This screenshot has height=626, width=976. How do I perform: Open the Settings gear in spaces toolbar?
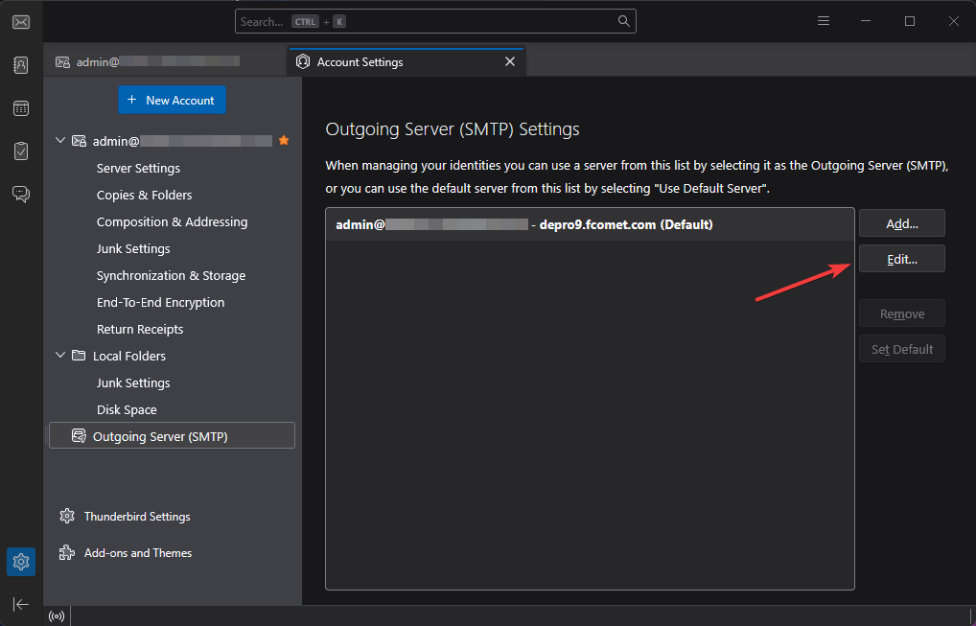[x=21, y=562]
